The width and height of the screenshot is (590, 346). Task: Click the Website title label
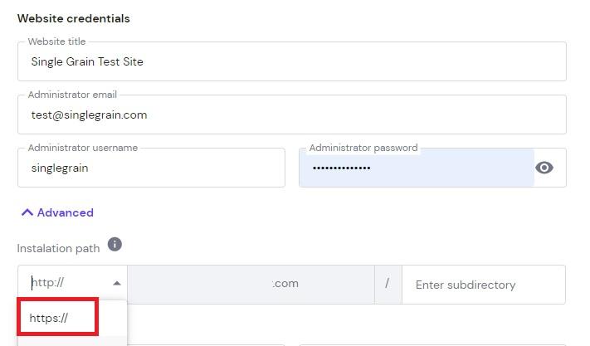[x=56, y=41]
